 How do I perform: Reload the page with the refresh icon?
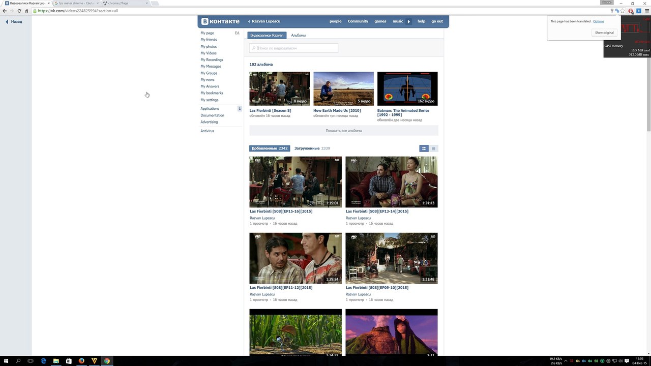click(x=19, y=11)
